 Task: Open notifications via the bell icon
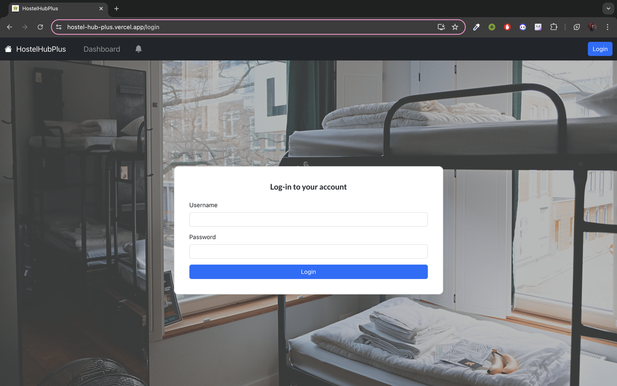tap(138, 49)
